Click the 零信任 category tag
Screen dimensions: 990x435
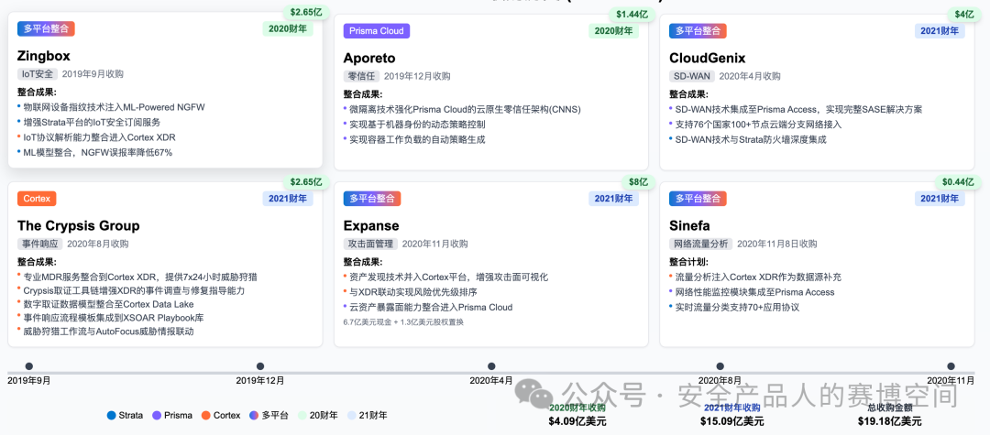[361, 76]
